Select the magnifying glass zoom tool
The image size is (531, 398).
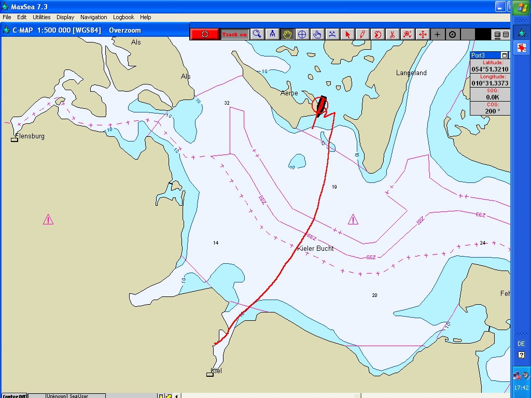[257, 34]
